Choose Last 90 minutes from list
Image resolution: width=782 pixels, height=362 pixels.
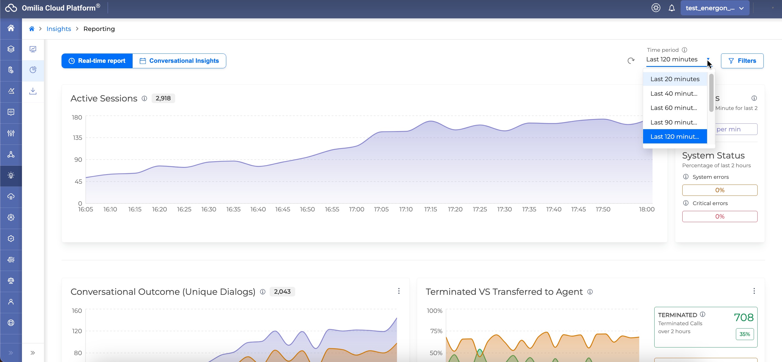(673, 122)
